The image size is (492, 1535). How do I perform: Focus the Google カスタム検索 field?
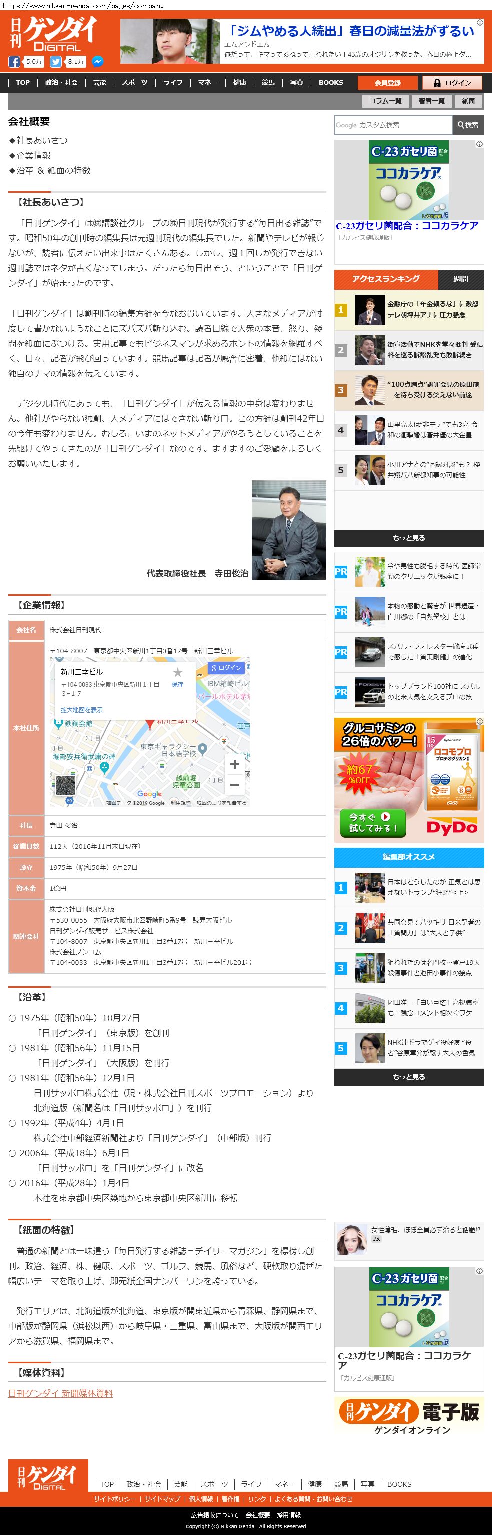pyautogui.click(x=393, y=125)
